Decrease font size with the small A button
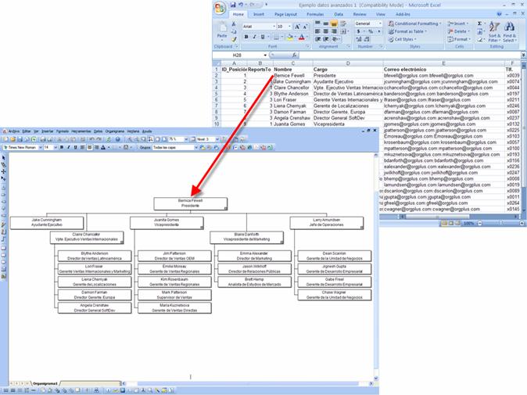The width and height of the screenshot is (527, 395). pos(305,27)
